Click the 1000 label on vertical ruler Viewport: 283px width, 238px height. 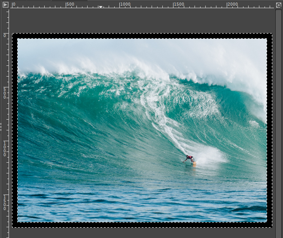5,148
